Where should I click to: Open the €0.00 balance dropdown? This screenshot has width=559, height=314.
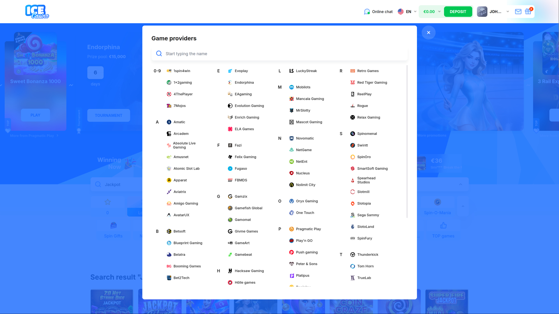coord(439,12)
